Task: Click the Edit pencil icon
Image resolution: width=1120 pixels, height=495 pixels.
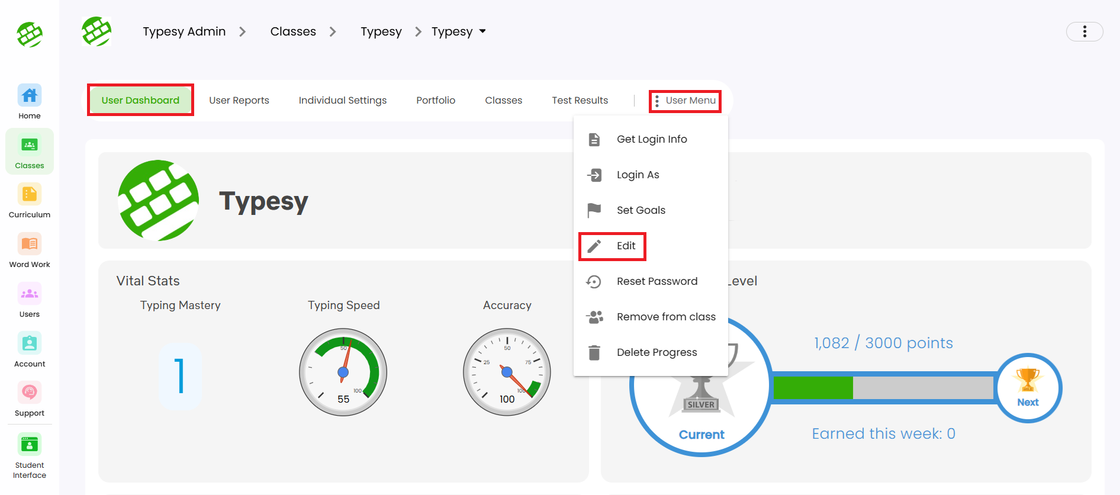Action: (x=594, y=246)
